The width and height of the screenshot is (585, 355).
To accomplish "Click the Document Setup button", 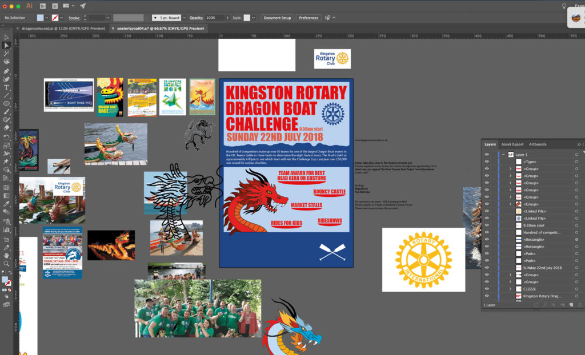I will 277,18.
